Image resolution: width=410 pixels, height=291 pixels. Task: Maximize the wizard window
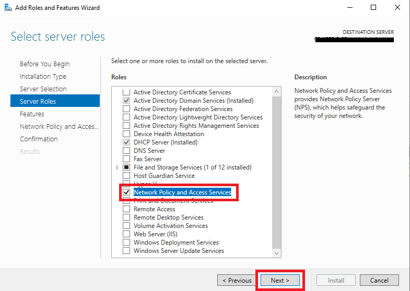373,8
